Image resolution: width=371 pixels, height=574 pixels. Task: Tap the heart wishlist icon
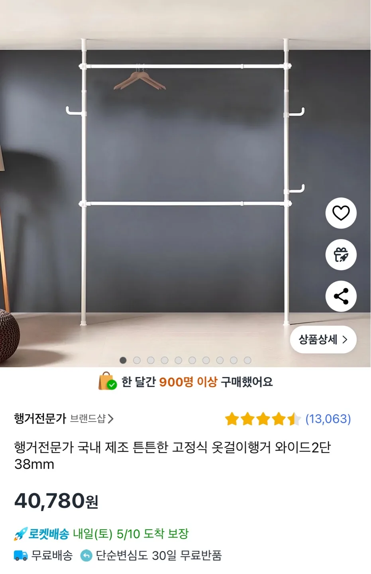[341, 213]
